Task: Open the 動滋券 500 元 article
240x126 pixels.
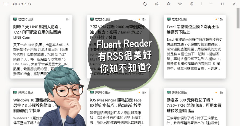Action: [x=195, y=107]
